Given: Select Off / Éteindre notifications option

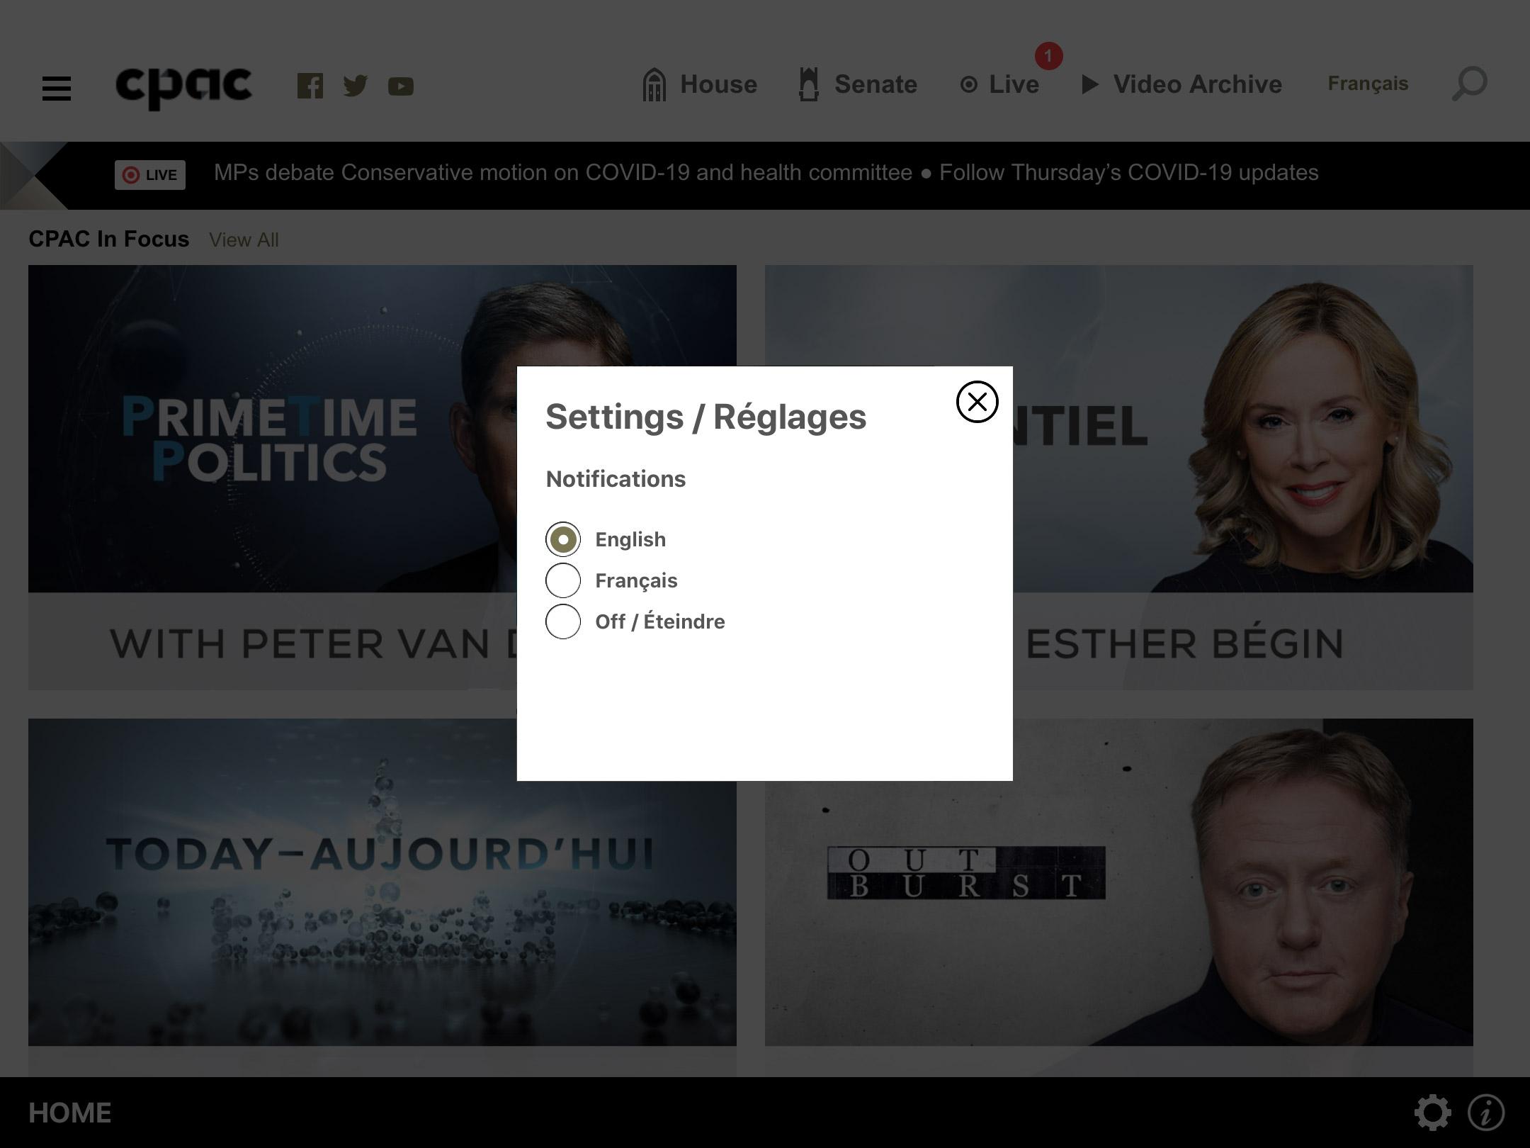Looking at the screenshot, I should click(x=563, y=621).
